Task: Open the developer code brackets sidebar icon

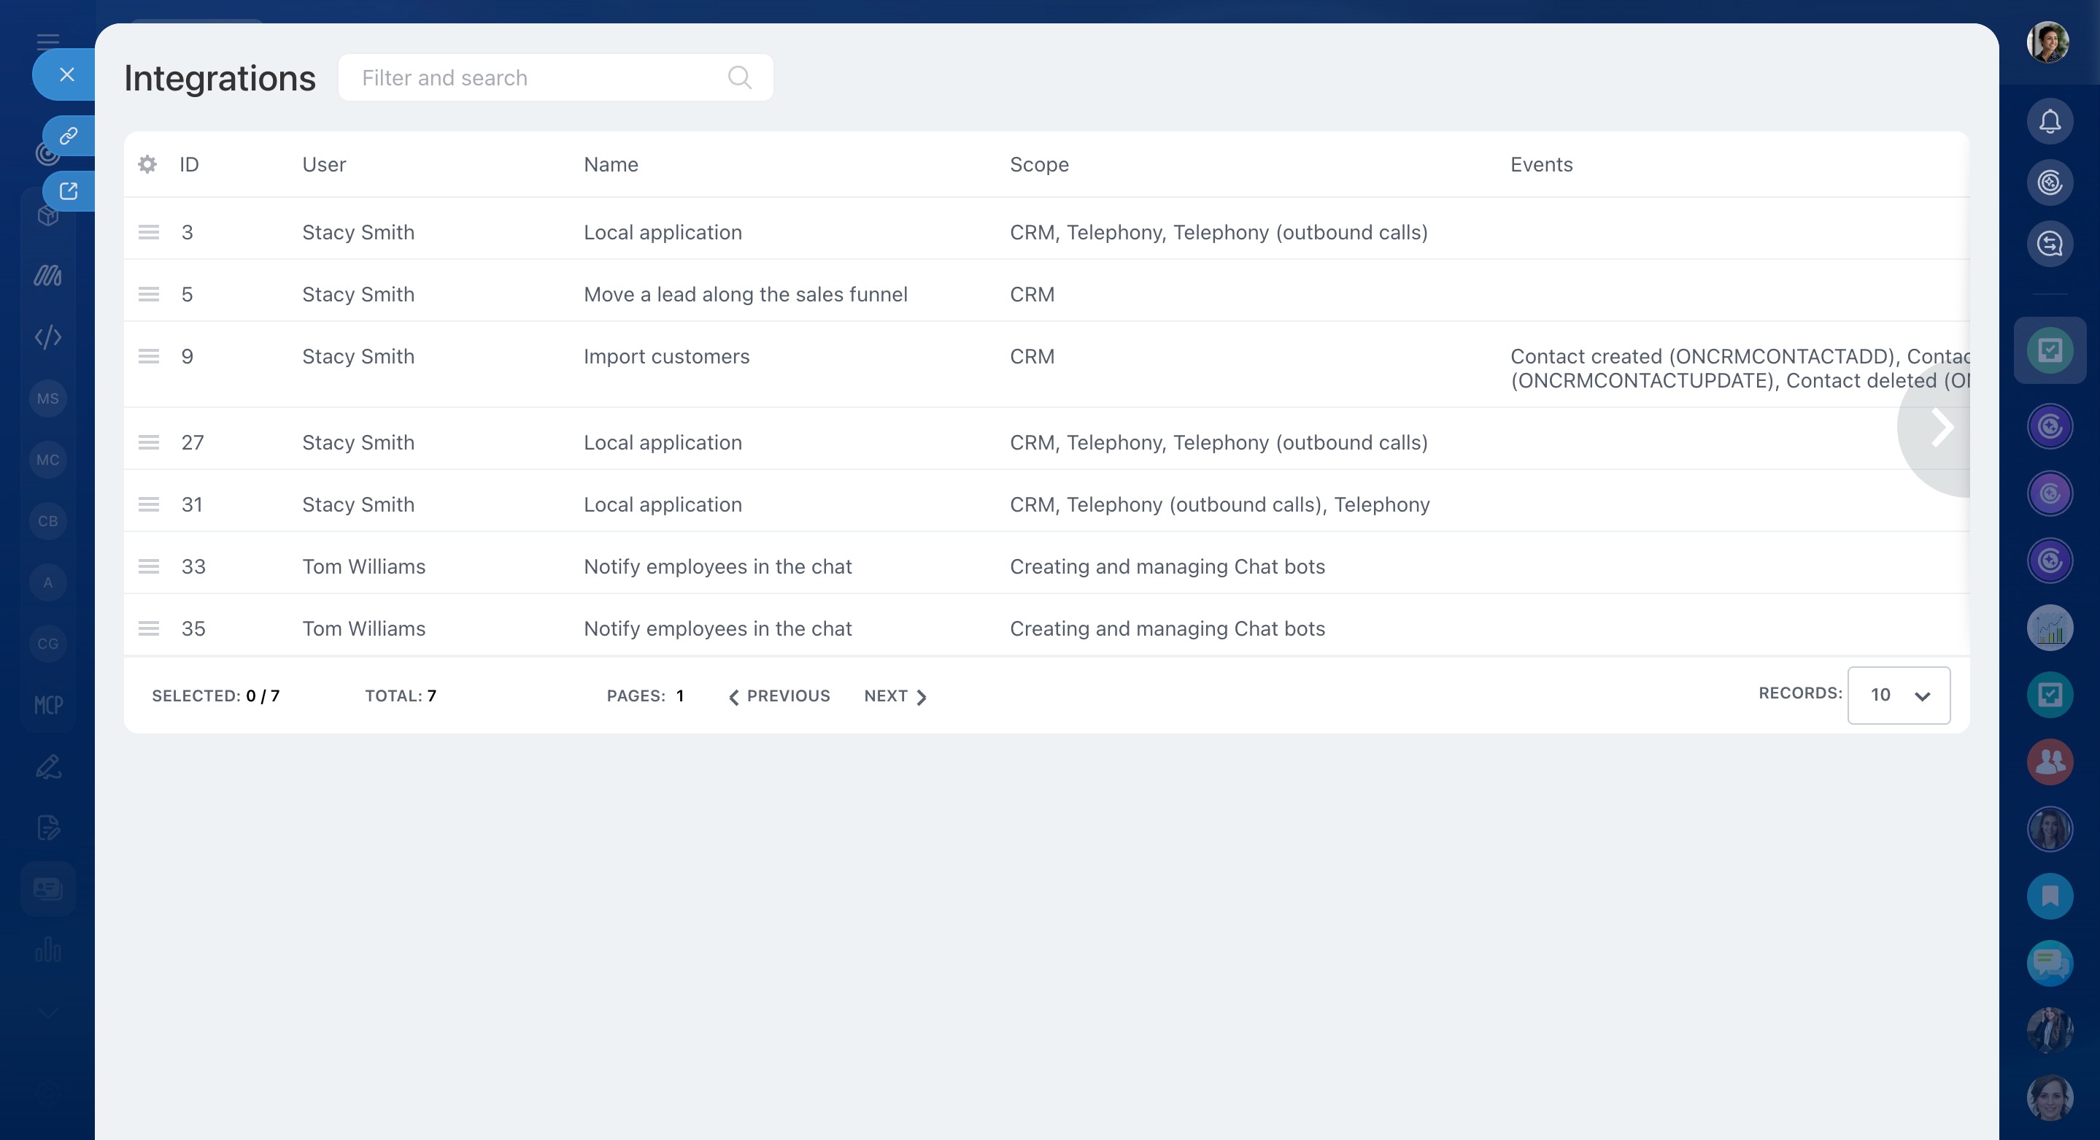Action: [48, 336]
